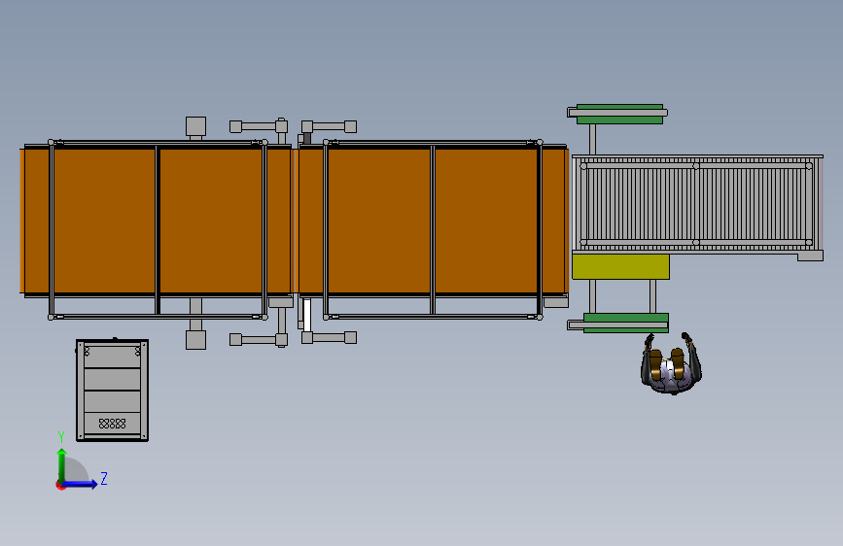Click the upper-right gray guide arm
This screenshot has height=546, width=843.
click(x=329, y=126)
